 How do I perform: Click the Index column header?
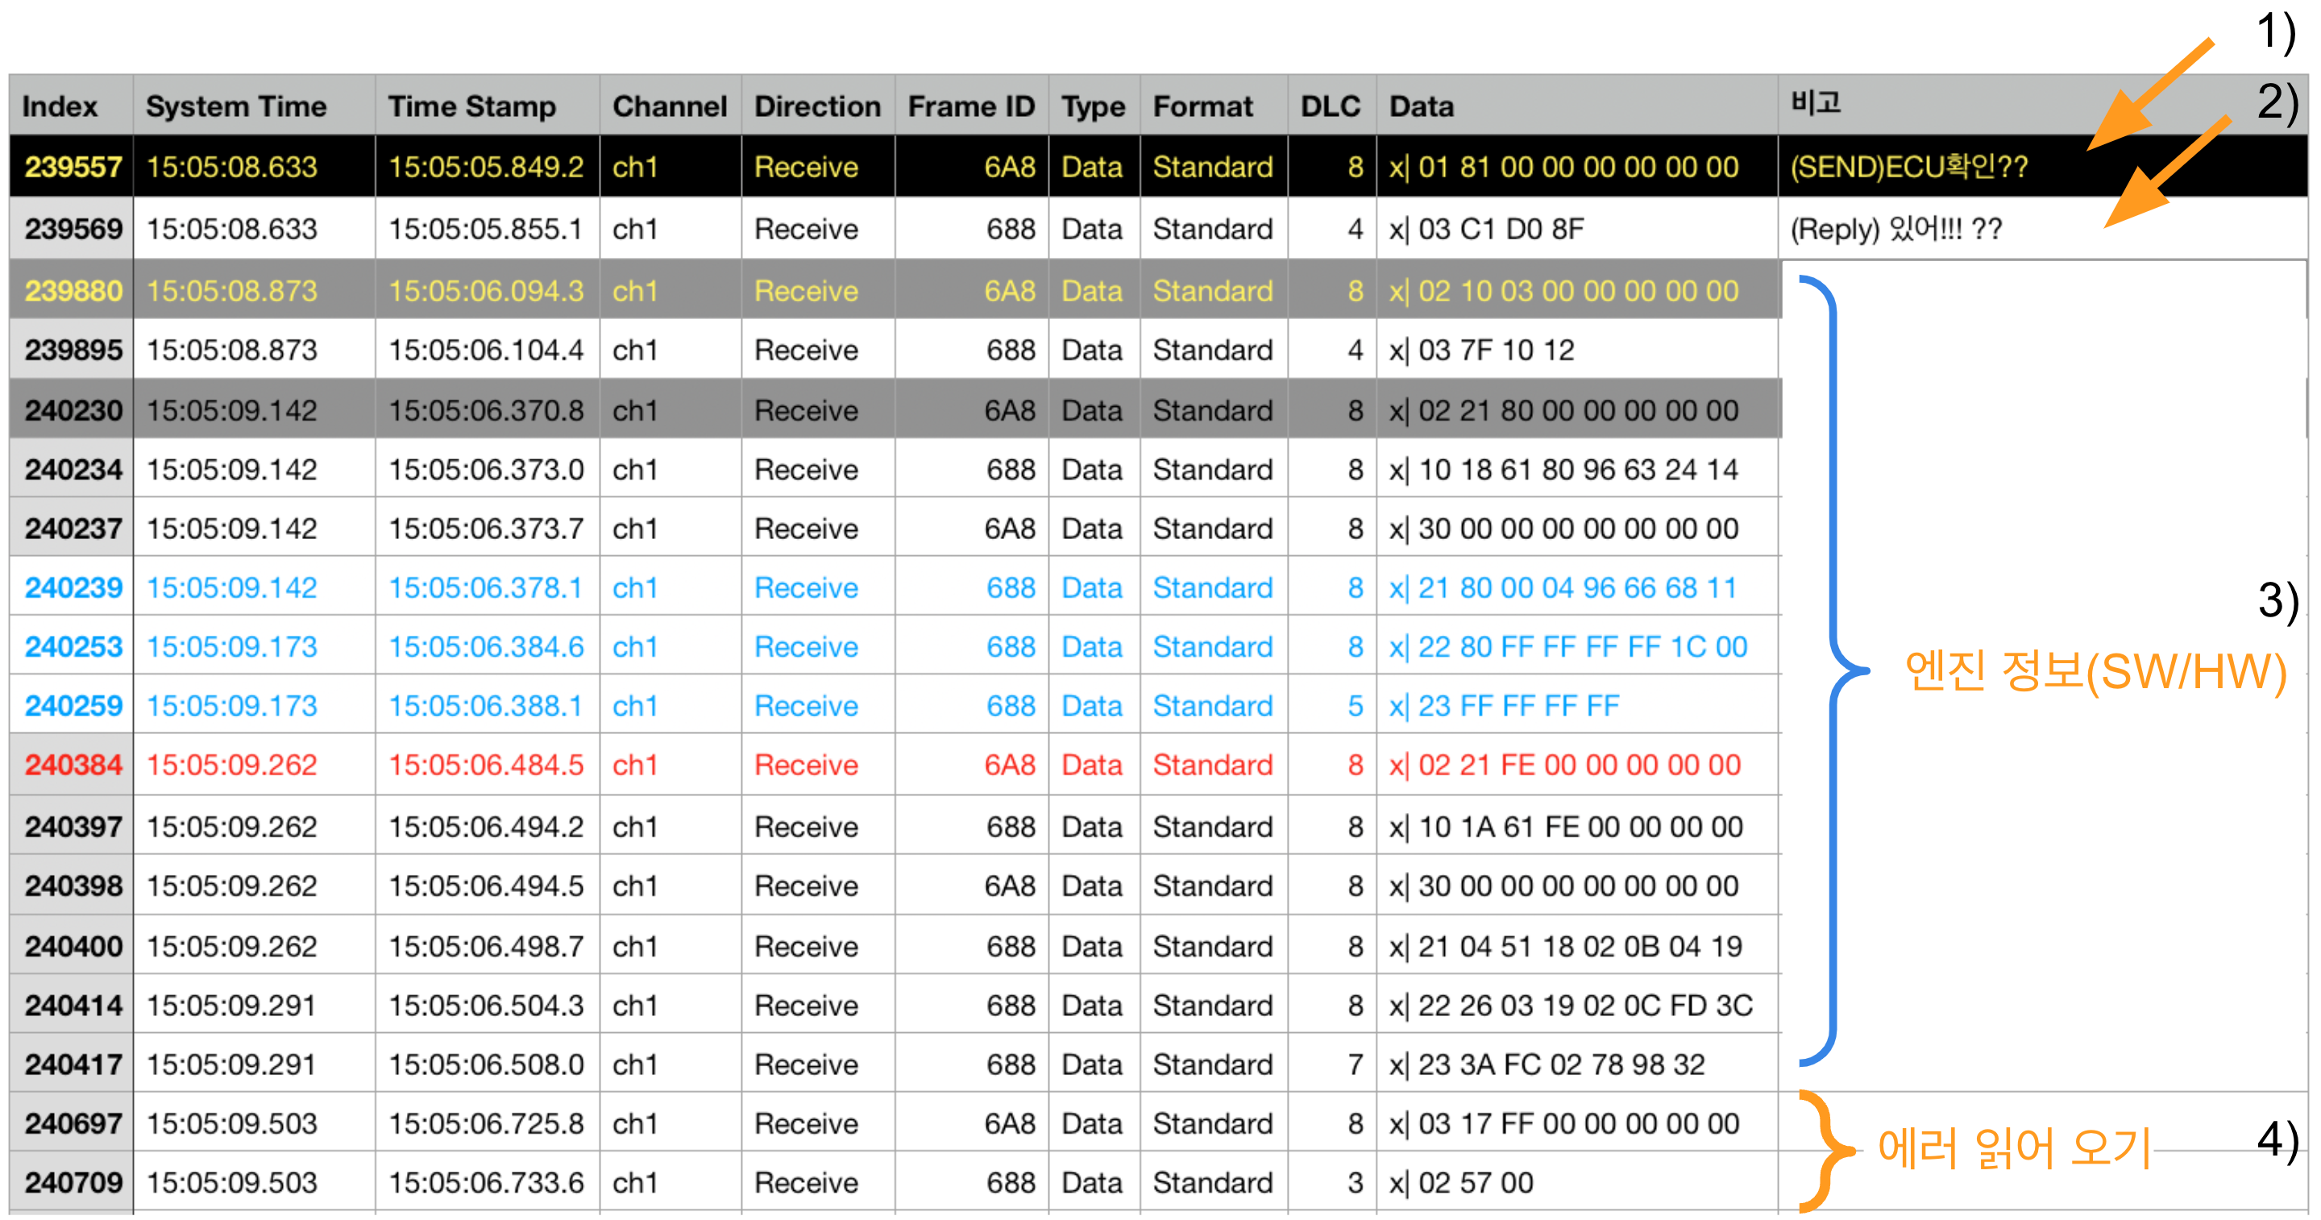tap(60, 106)
